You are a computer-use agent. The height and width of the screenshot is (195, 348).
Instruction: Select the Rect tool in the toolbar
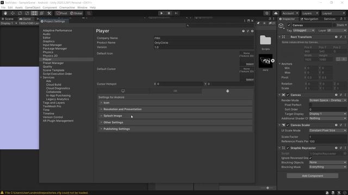34,13
